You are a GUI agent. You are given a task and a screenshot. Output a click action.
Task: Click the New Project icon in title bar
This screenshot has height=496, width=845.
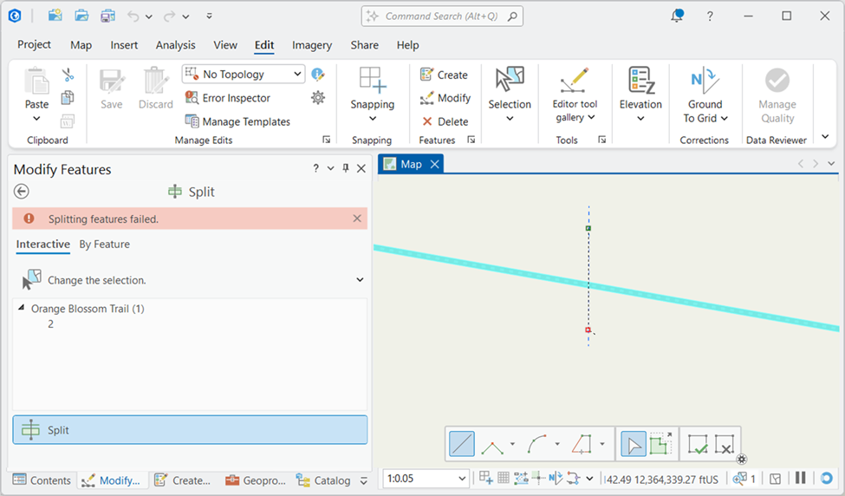tap(55, 16)
